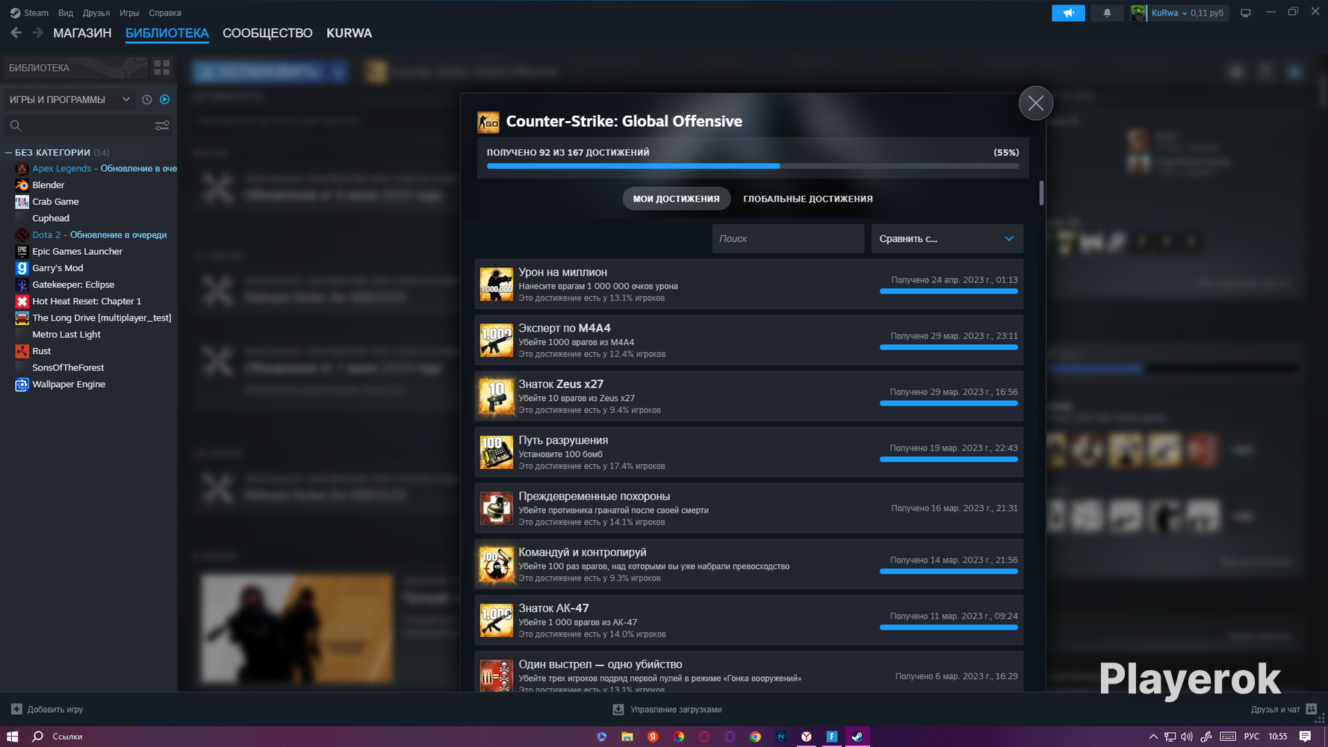The height and width of the screenshot is (747, 1328).
Task: Open the Compare with dropdown
Action: click(x=947, y=238)
